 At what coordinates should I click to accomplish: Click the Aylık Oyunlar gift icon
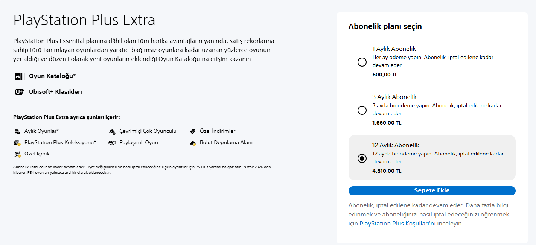click(x=17, y=131)
